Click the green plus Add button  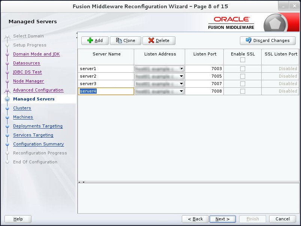tap(95, 40)
